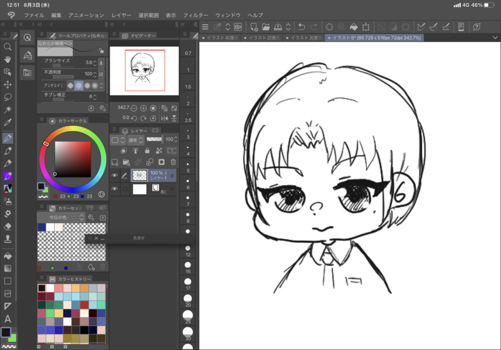
Task: Select the Hand move tool
Action: click(x=8, y=60)
